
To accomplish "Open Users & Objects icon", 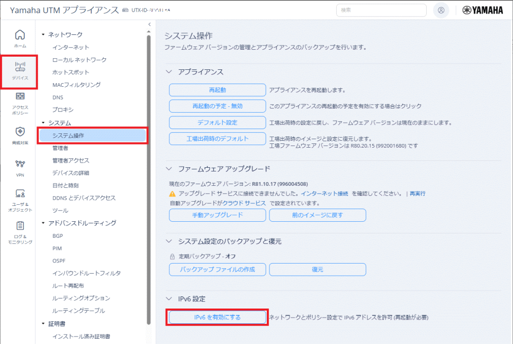I will (x=20, y=194).
